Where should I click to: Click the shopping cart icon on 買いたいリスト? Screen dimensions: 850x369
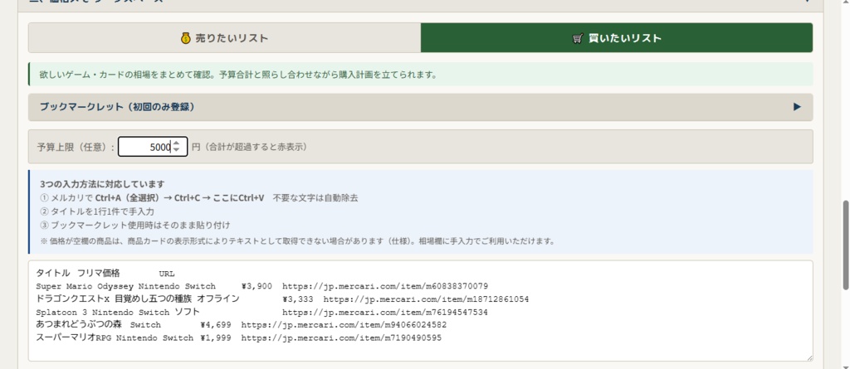point(578,38)
